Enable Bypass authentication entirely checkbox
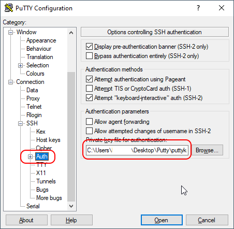 coord(89,56)
